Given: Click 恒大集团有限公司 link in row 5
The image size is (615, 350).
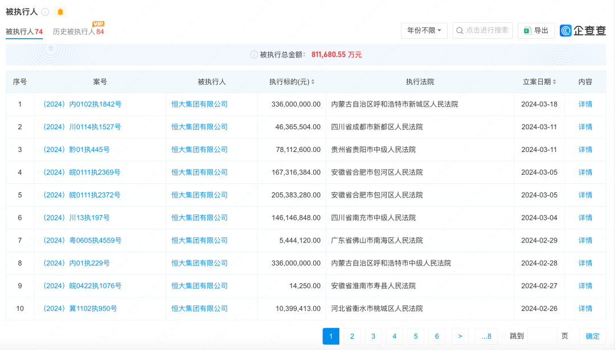Looking at the screenshot, I should [x=199, y=195].
